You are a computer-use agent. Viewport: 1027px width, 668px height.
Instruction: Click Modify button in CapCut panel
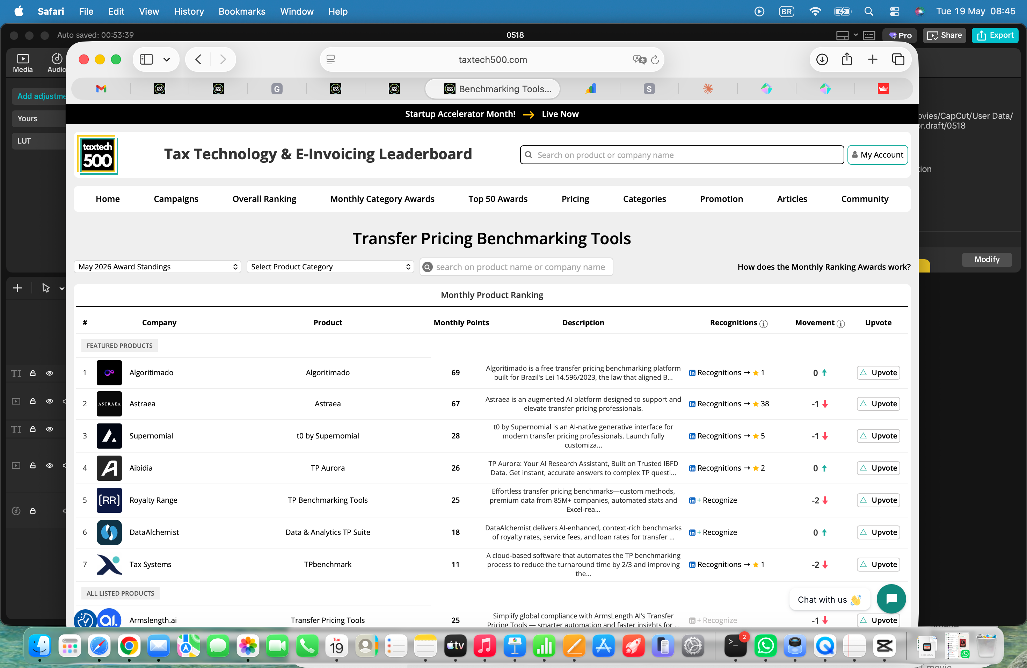coord(986,259)
